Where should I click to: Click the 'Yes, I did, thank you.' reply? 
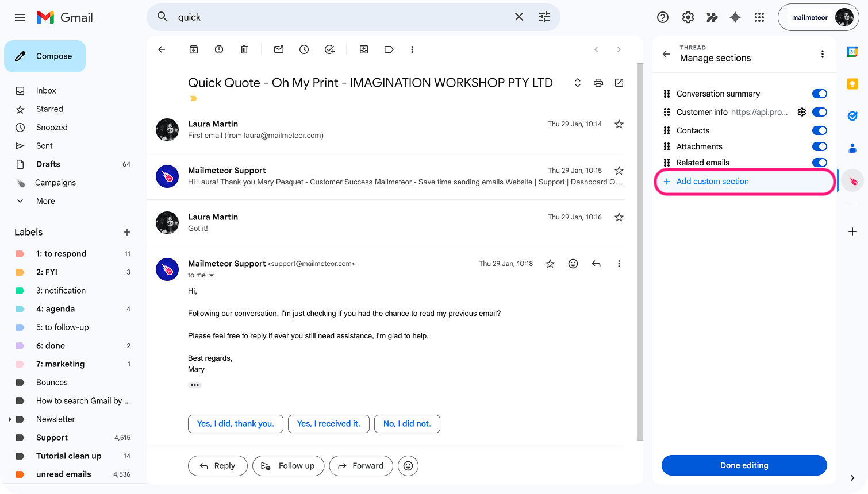point(235,424)
